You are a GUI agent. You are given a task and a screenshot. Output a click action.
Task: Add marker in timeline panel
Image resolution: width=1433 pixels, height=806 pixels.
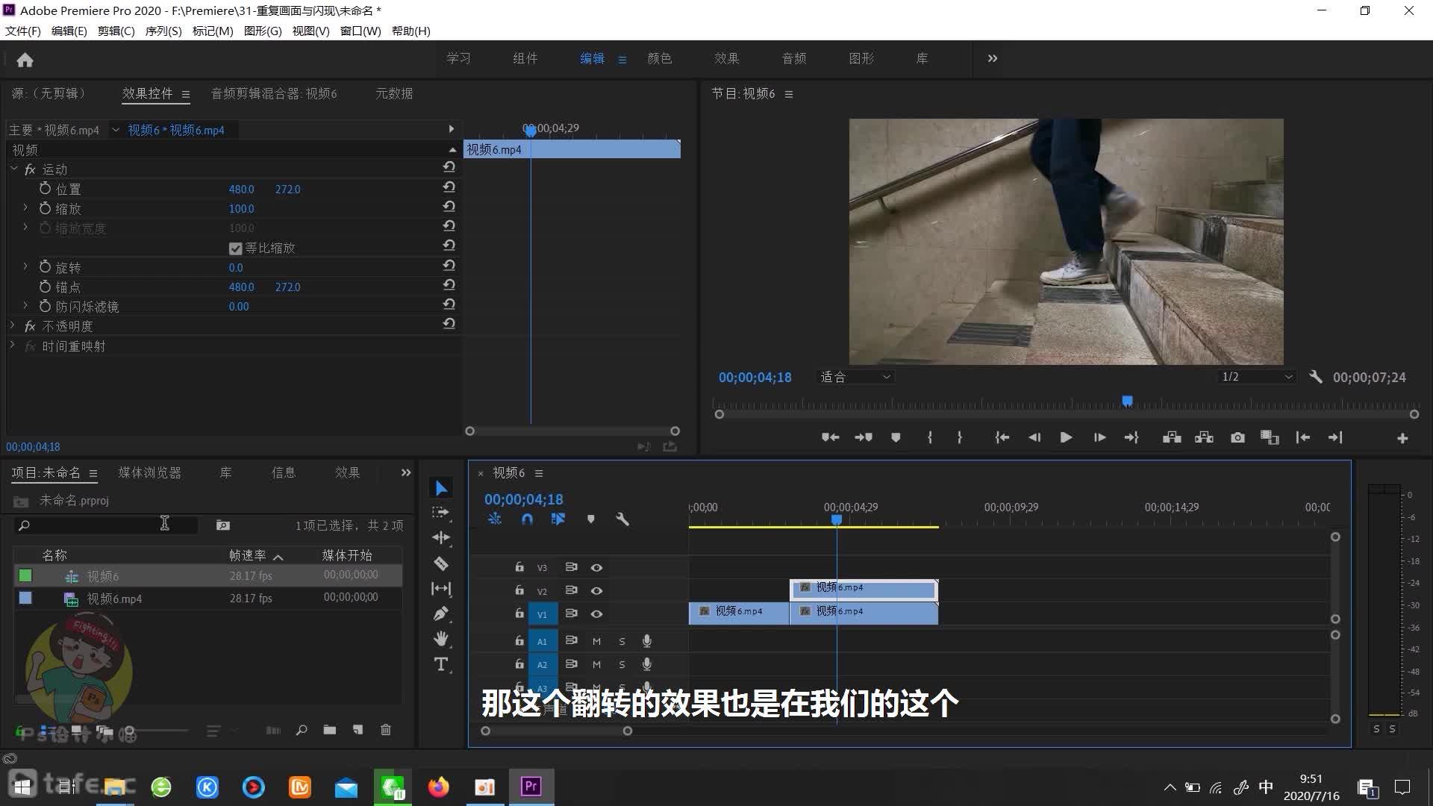pos(590,519)
